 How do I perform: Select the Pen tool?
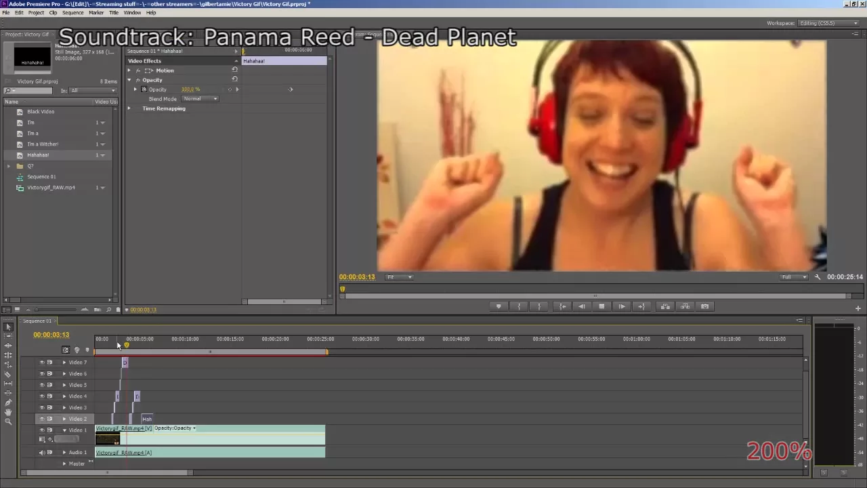[8, 403]
